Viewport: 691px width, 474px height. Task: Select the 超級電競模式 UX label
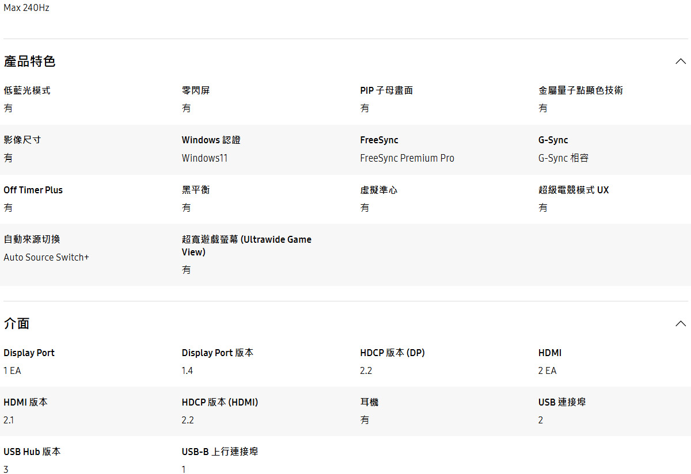[574, 189]
